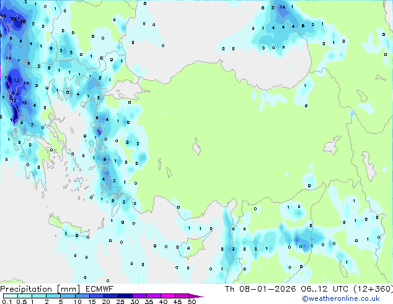
Task: Click the 40–45 mm magenta legend swatch
Action: coord(168,296)
